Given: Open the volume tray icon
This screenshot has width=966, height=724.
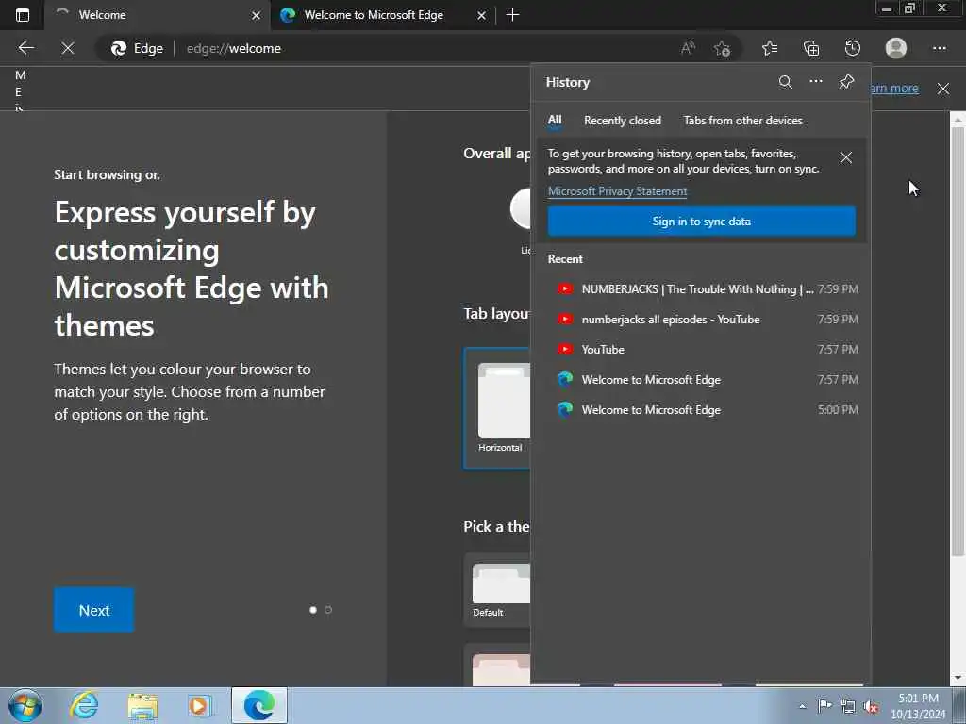Looking at the screenshot, I should (871, 706).
